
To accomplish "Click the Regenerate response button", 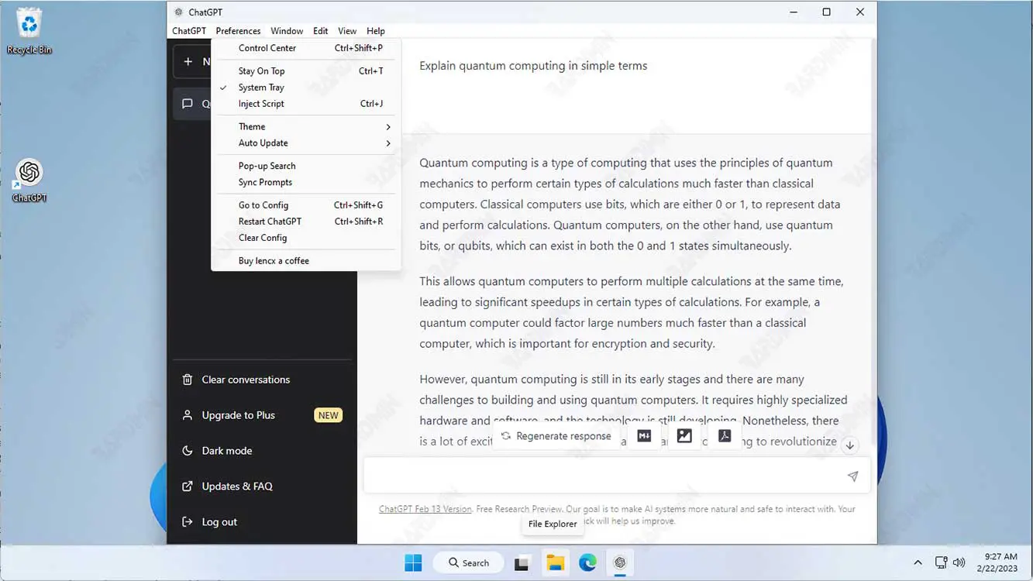I will pos(556,436).
